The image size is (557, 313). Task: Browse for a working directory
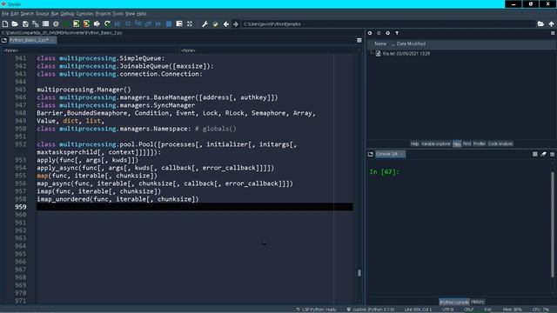pyautogui.click(x=540, y=23)
